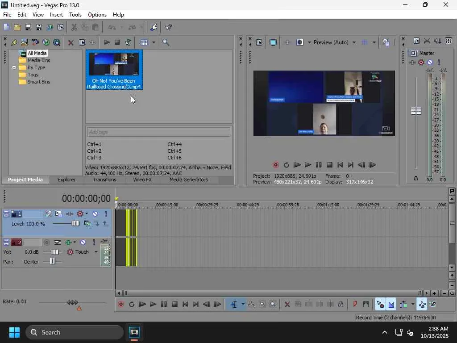Click the Render As icon in main toolbar
Screen dimensions: 457x343
[50, 27]
